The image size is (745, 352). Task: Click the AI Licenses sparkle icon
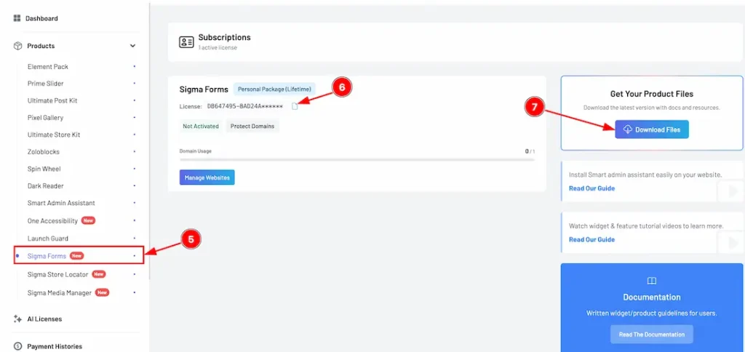(17, 319)
